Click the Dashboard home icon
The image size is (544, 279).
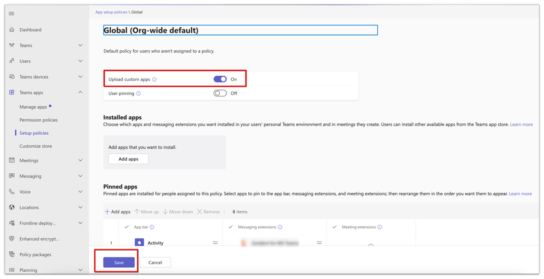point(12,30)
